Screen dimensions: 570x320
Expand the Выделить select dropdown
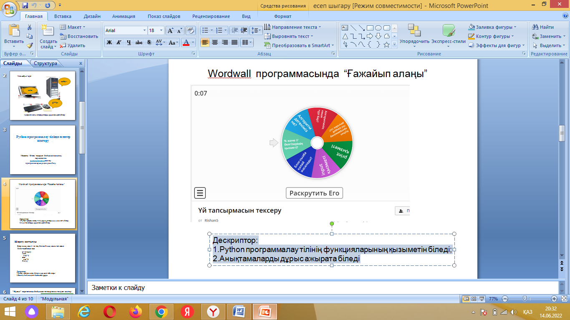[x=549, y=45]
